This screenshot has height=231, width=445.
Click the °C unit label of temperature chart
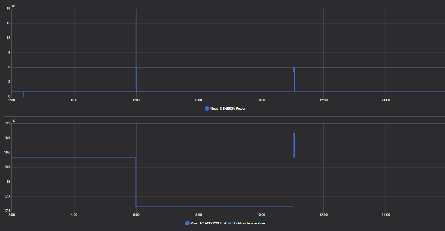pyautogui.click(x=14, y=121)
